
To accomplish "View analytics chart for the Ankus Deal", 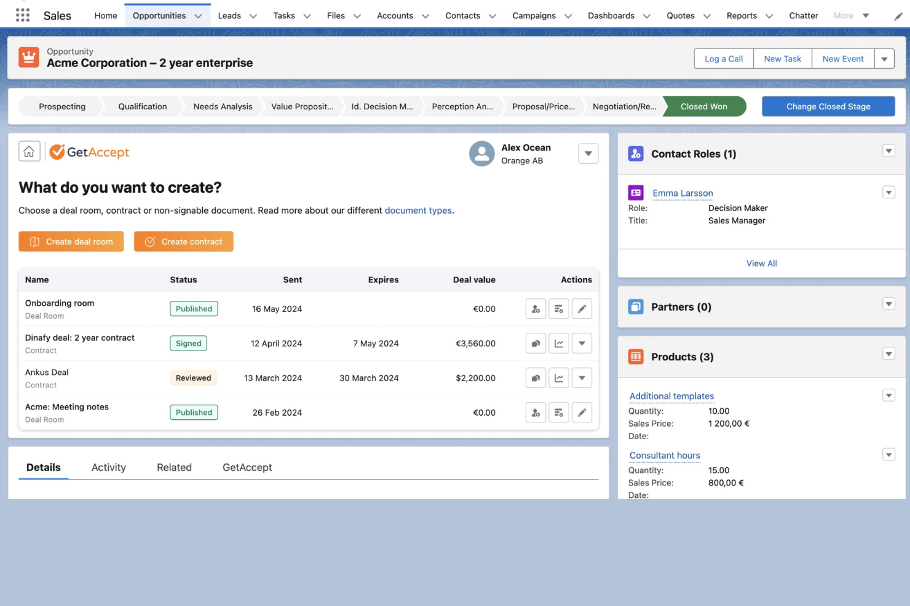I will click(x=558, y=378).
